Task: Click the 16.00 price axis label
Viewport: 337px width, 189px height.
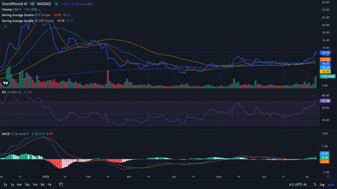Action: pos(325,40)
